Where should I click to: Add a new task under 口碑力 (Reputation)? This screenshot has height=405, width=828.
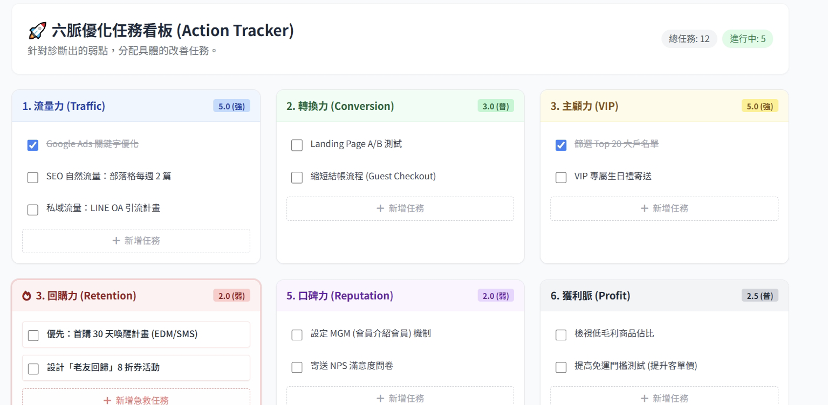tap(400, 398)
